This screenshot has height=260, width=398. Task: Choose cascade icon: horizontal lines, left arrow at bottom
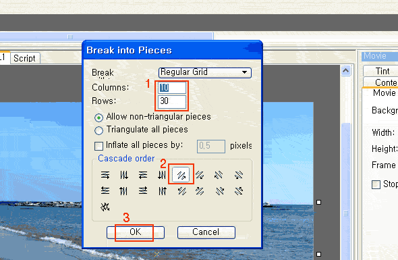click(143, 175)
